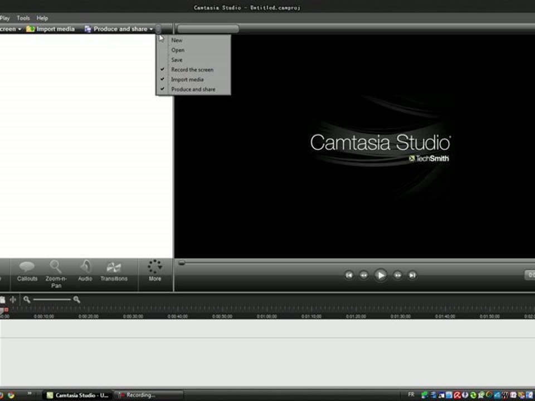Screen dimensions: 535x401
Task: Uncheck Produce and share in the popup menu
Action: point(193,89)
